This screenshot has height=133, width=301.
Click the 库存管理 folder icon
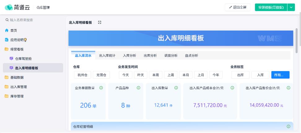pyautogui.click(x=7, y=96)
